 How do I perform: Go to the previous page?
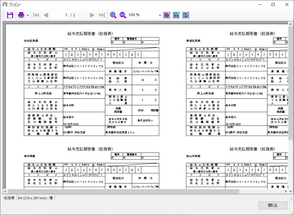coord(46,15)
